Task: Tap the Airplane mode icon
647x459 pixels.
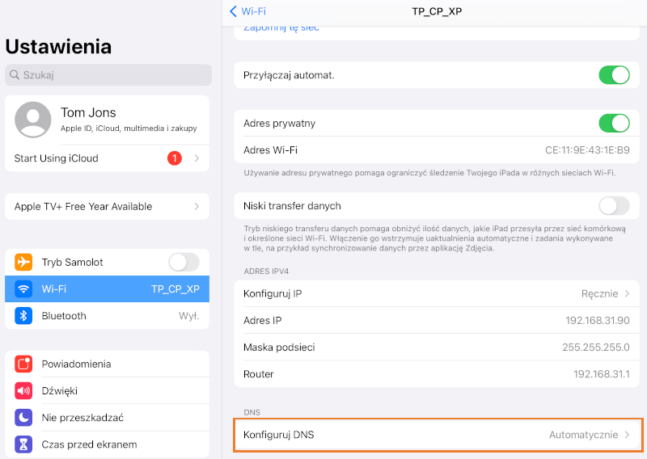Action: click(x=24, y=263)
